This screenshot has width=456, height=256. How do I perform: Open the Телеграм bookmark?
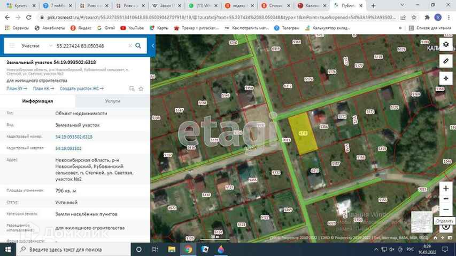(287, 28)
